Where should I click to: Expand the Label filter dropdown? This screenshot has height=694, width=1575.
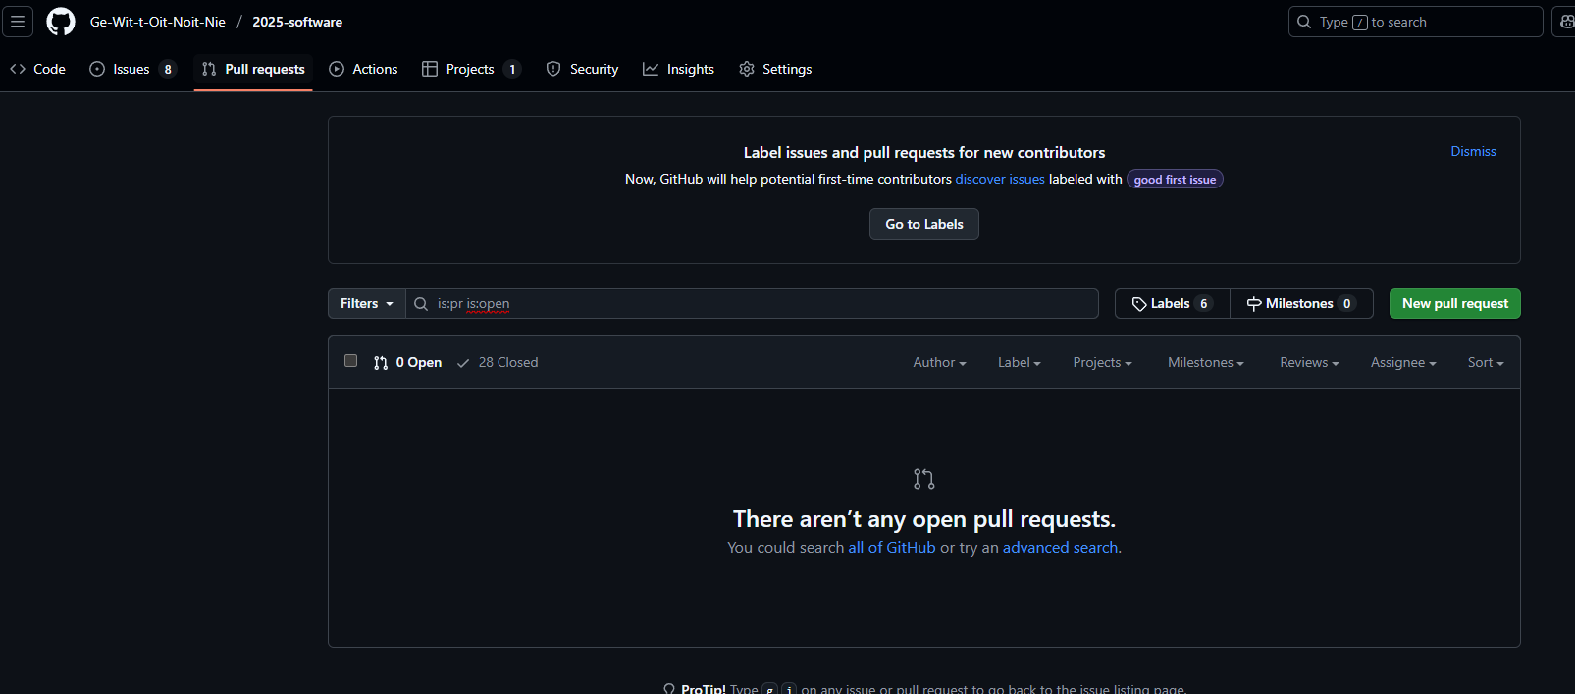[1019, 362]
